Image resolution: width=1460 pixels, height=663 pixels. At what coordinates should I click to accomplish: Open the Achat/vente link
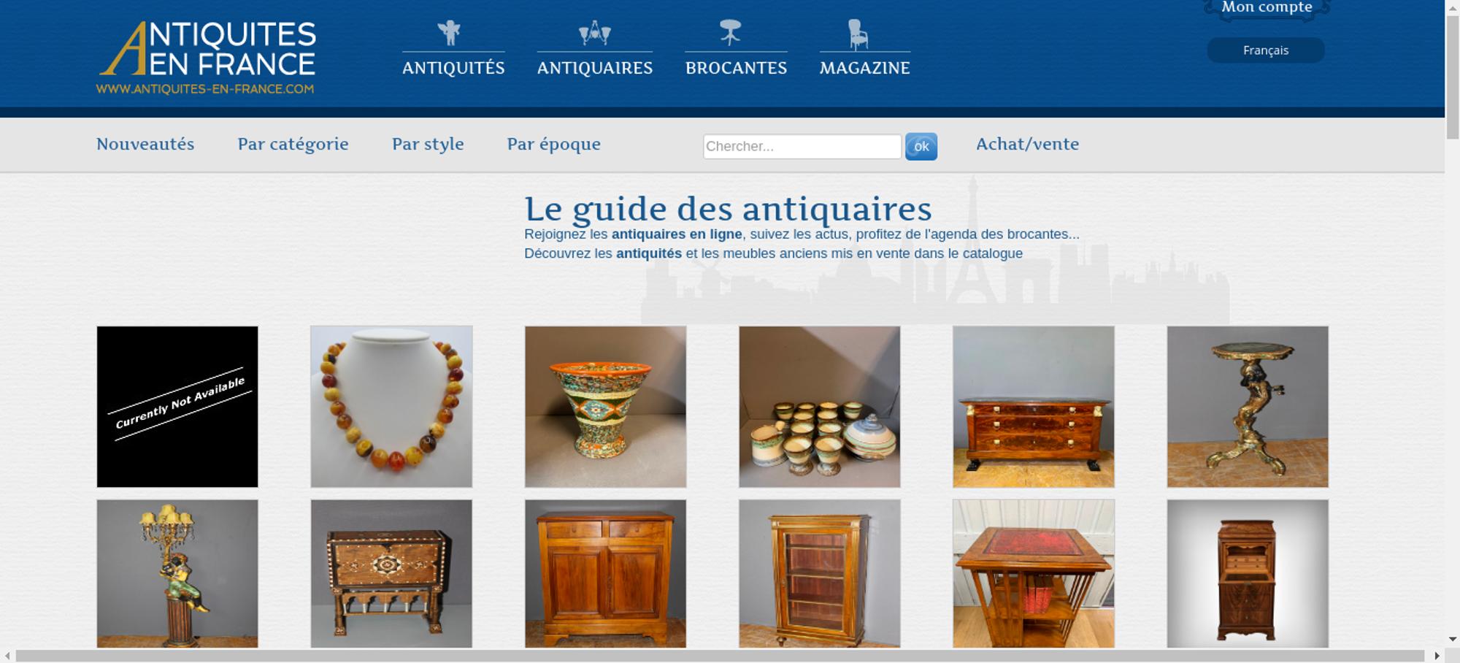point(1027,145)
